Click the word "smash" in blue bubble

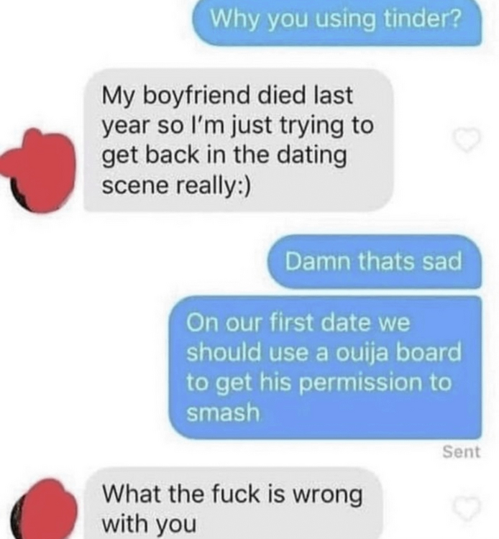coord(223,412)
